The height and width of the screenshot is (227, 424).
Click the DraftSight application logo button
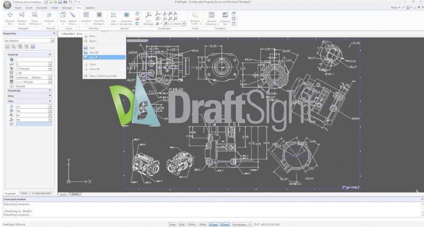pyautogui.click(x=7, y=5)
